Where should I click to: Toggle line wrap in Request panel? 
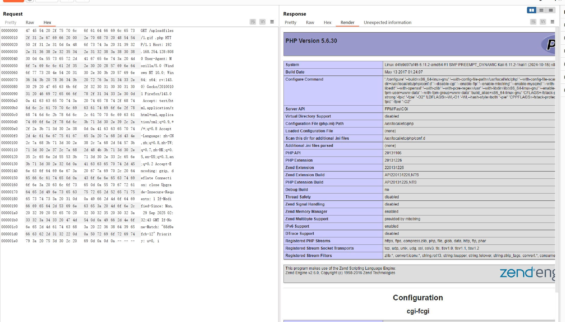253,22
